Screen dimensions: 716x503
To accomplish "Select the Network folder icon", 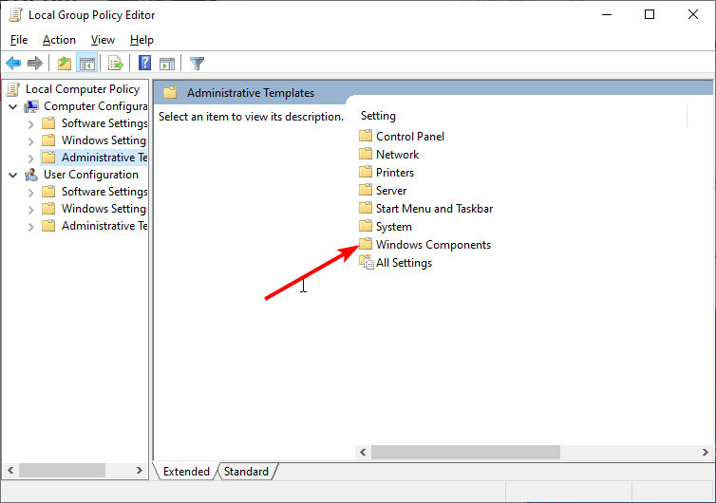I will [x=366, y=154].
